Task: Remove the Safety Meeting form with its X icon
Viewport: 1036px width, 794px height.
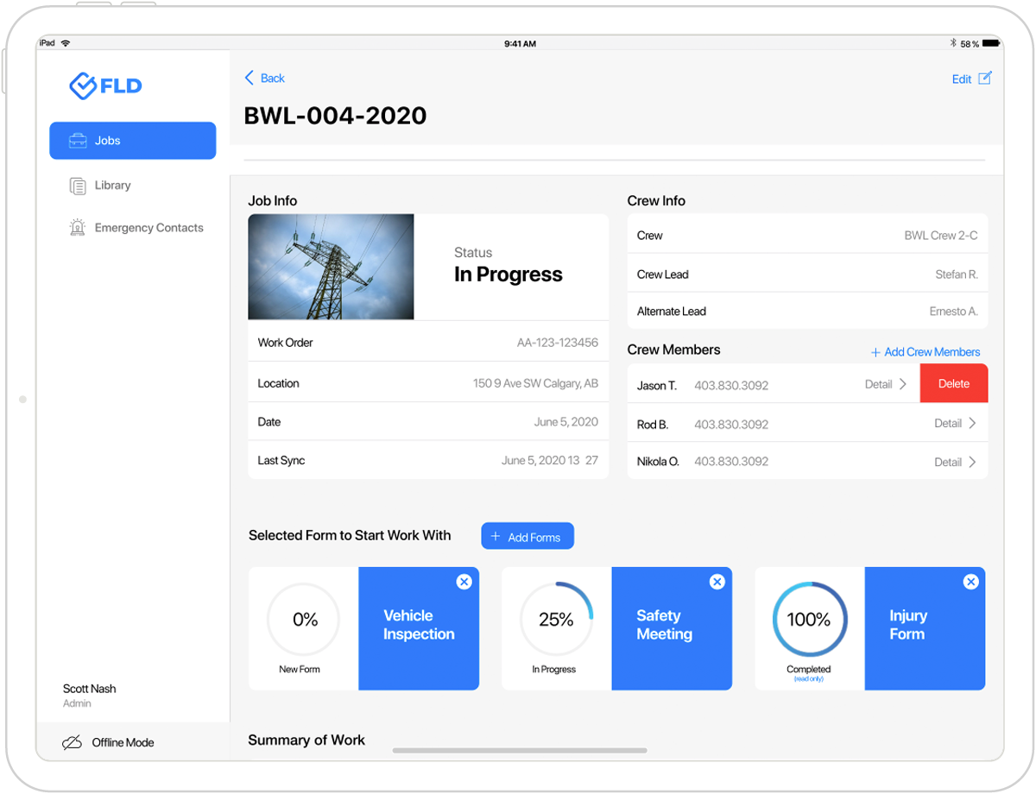Action: (717, 582)
